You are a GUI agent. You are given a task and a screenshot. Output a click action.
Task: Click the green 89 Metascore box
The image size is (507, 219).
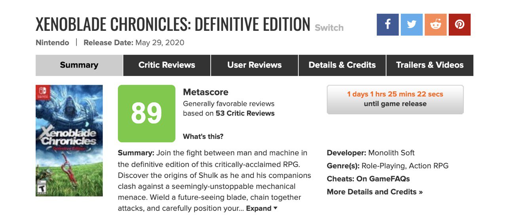pos(147,113)
